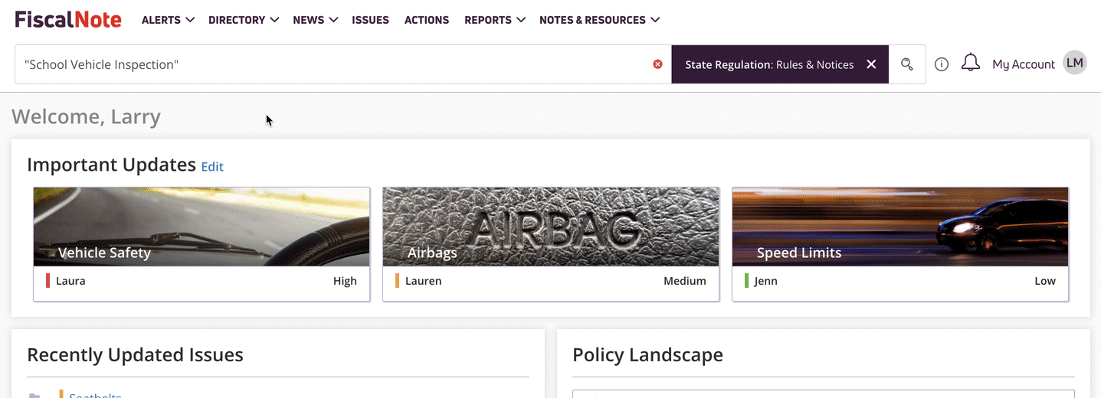Click the green priority marker beside Jenn

[x=747, y=281]
